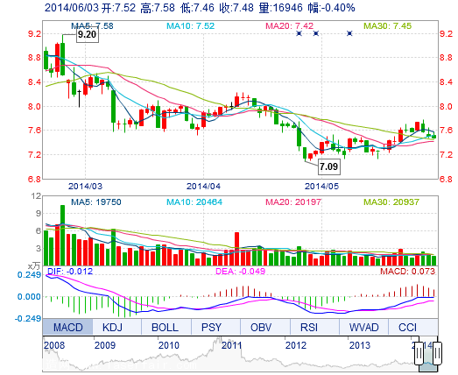This screenshot has height=375, width=458.
Task: Jump to 2009 on the overview timeline
Action: (x=105, y=345)
